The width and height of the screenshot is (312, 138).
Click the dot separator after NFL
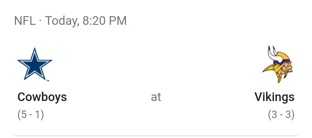[x=40, y=21]
